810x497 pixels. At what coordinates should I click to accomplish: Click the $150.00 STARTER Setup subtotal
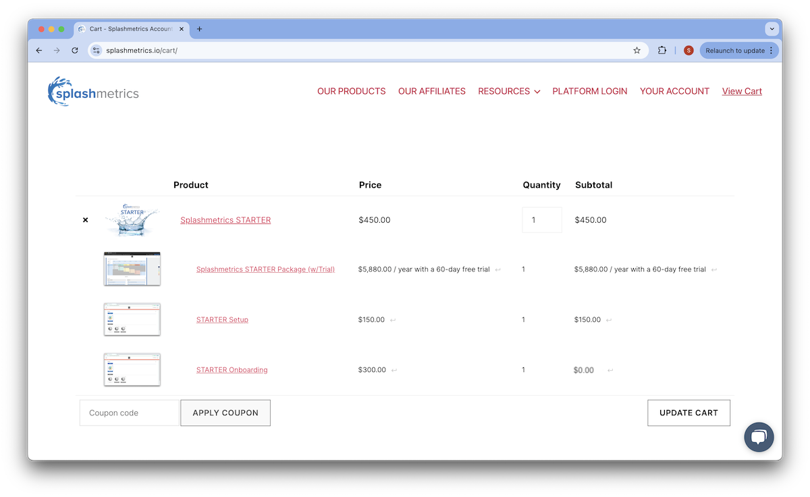pyautogui.click(x=587, y=320)
